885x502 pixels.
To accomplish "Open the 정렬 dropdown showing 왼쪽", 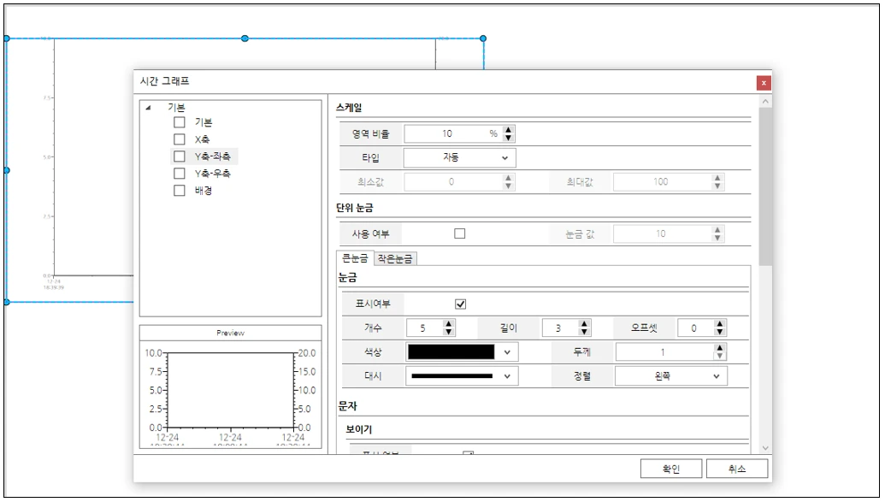I will (671, 376).
